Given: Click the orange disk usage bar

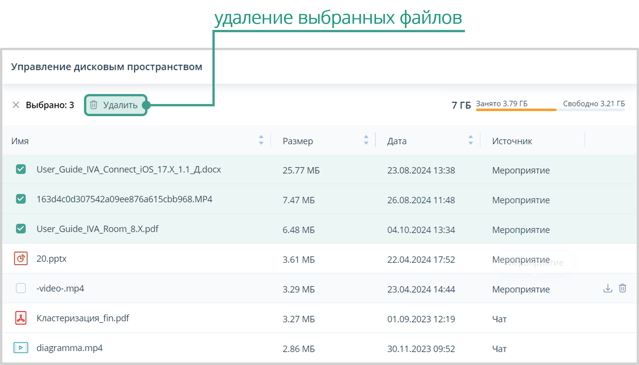Looking at the screenshot, I should tap(516, 110).
